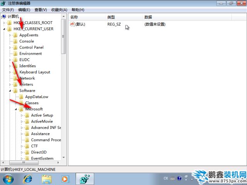
Task: Open the 文件(F) menu
Action: tap(8, 10)
